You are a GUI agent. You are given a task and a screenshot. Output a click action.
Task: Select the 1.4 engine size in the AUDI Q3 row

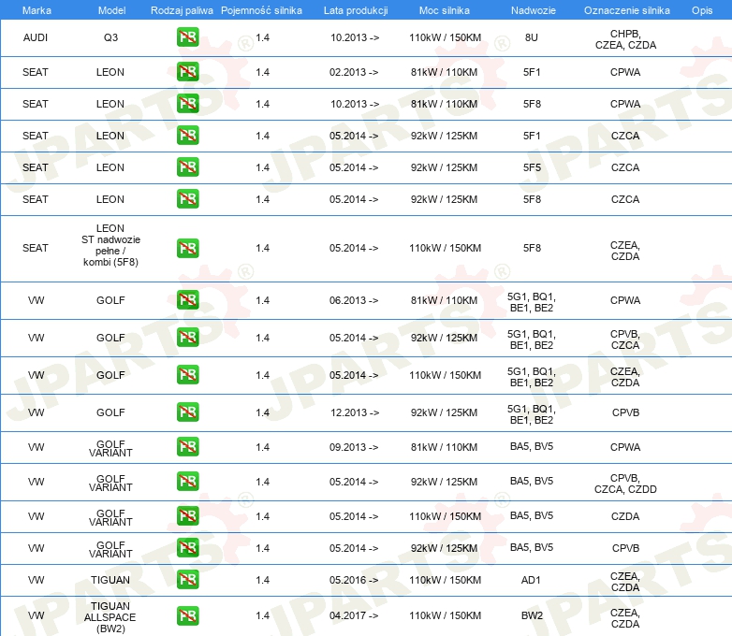point(262,37)
